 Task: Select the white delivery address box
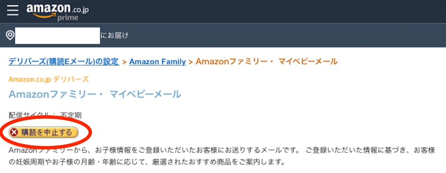(57, 36)
